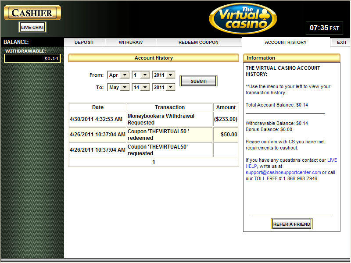Select the Coupon 'THEVIRTUAL50' redeemed entry
Image resolution: width=351 pixels, height=263 pixels.
tap(170, 135)
